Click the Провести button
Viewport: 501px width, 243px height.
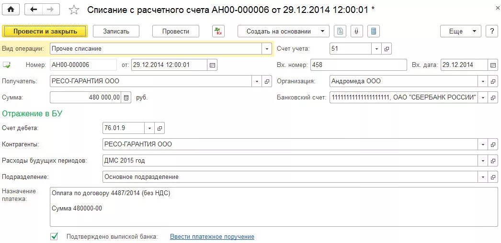click(x=176, y=31)
